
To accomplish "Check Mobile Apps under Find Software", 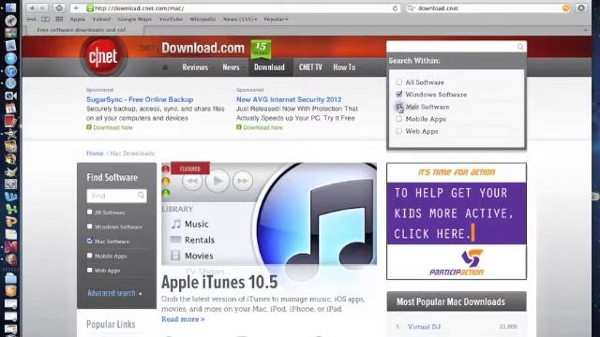I will [90, 256].
